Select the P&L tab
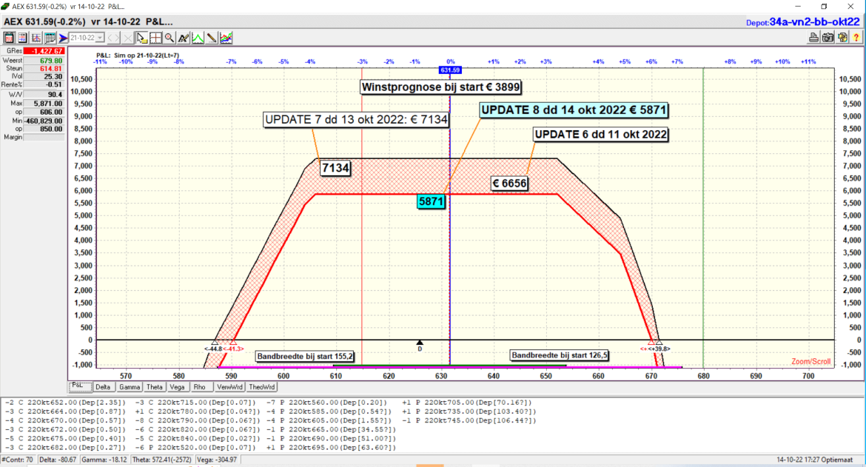 pyautogui.click(x=79, y=386)
